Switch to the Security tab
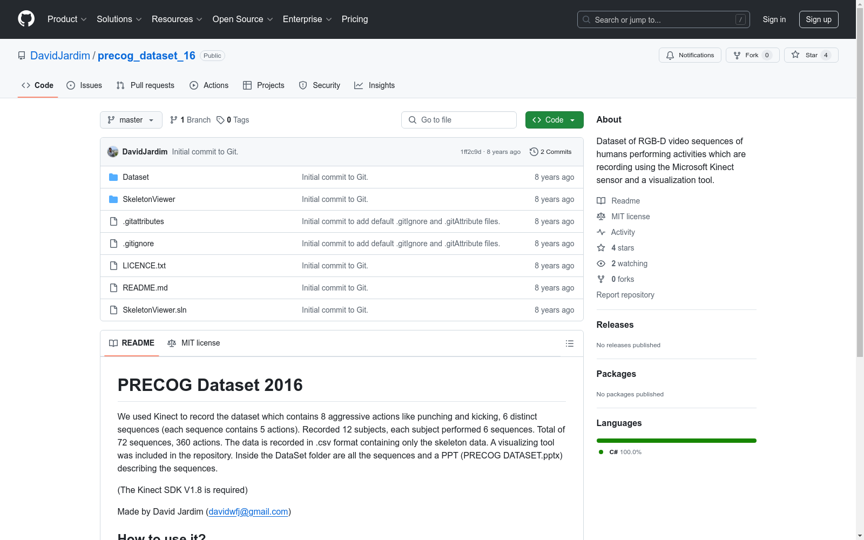The height and width of the screenshot is (540, 864). (320, 85)
